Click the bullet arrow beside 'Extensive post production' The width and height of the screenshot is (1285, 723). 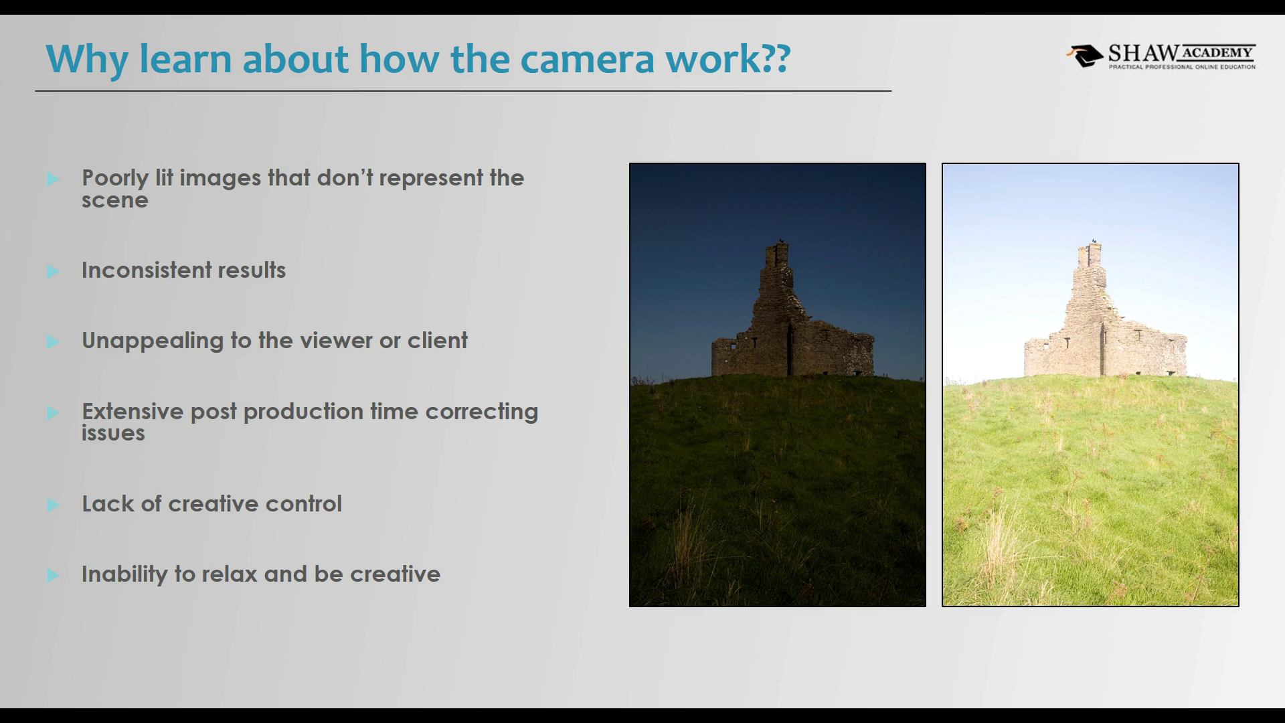click(x=54, y=412)
